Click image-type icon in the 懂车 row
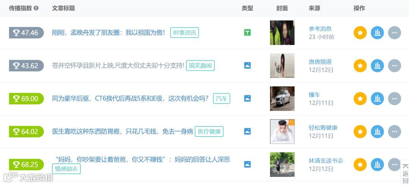The height and width of the screenshot is (185, 409). (247, 98)
